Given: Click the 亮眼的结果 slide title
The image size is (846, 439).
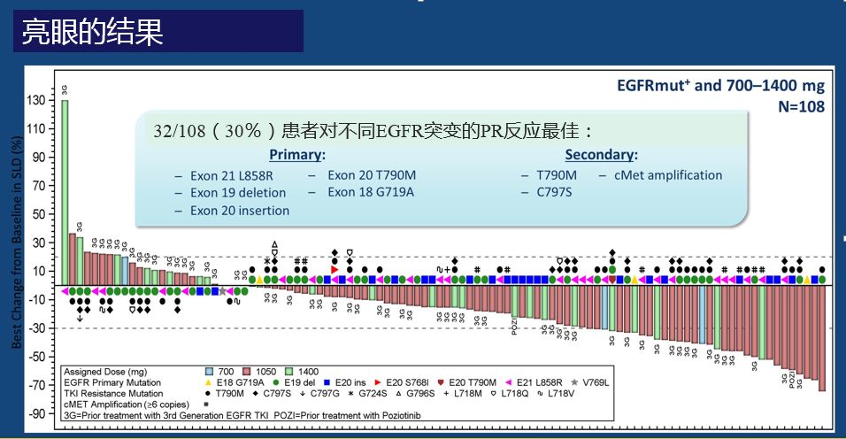Looking at the screenshot, I should click(93, 31).
